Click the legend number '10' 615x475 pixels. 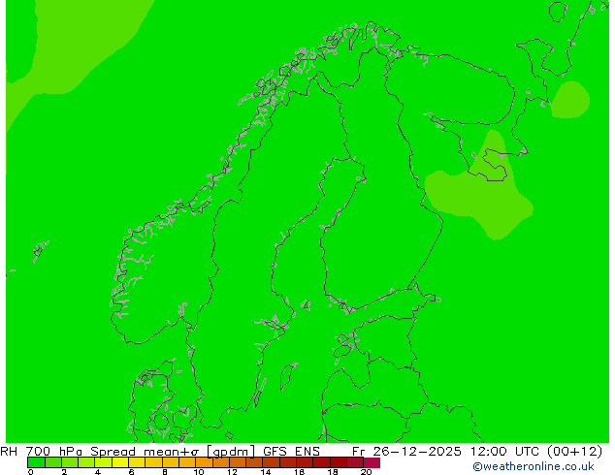[199, 472]
